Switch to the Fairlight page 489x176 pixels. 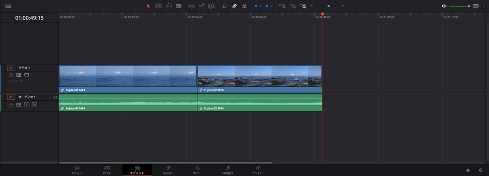[228, 170]
